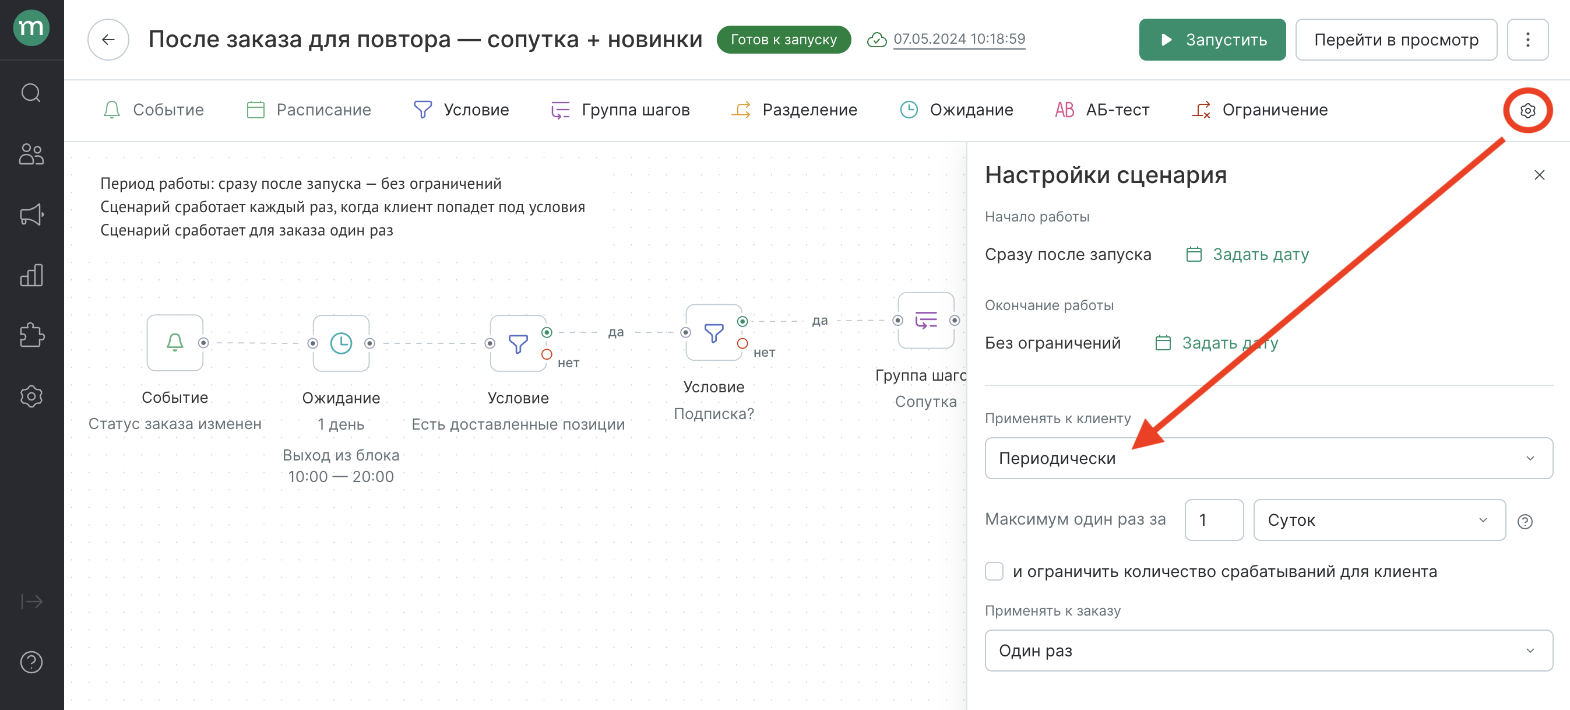Add an Ограничение block from toolbar
1570x710 pixels.
coord(1259,110)
